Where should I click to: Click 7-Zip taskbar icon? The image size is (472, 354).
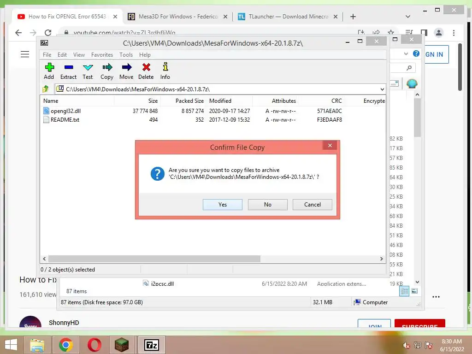click(x=151, y=345)
